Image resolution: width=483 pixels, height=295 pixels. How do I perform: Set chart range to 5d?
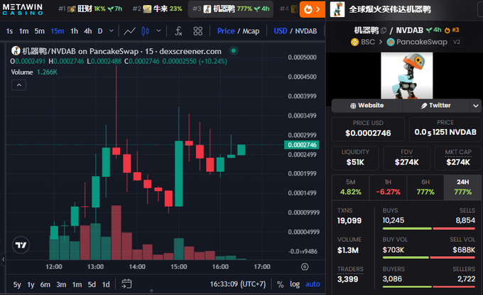click(x=92, y=284)
